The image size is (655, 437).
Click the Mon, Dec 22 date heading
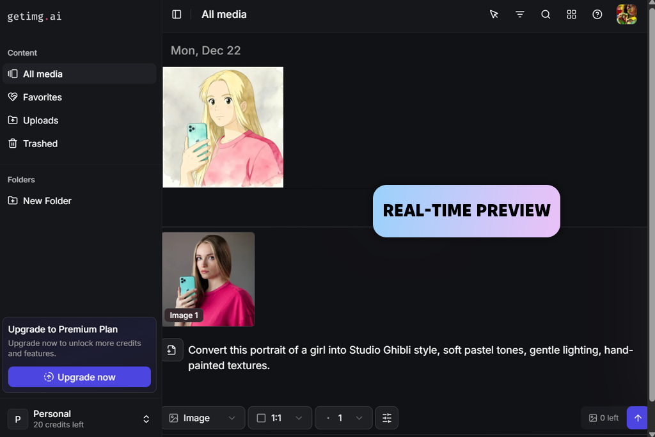(x=205, y=51)
